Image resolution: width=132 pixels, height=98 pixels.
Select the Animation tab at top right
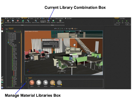coord(117,18)
